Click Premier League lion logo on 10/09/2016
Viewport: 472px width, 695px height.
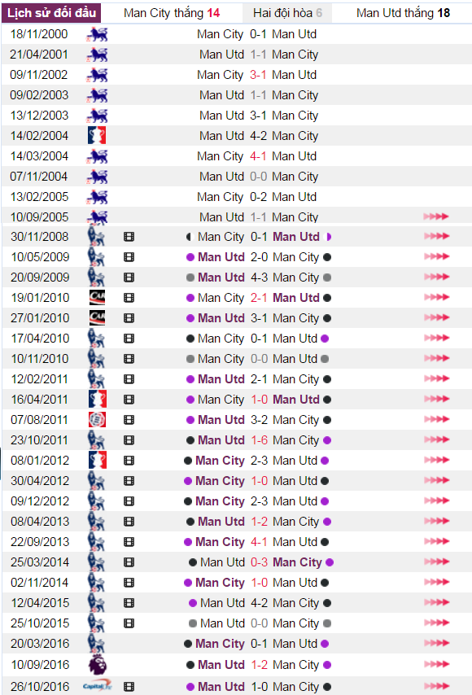[x=98, y=664]
